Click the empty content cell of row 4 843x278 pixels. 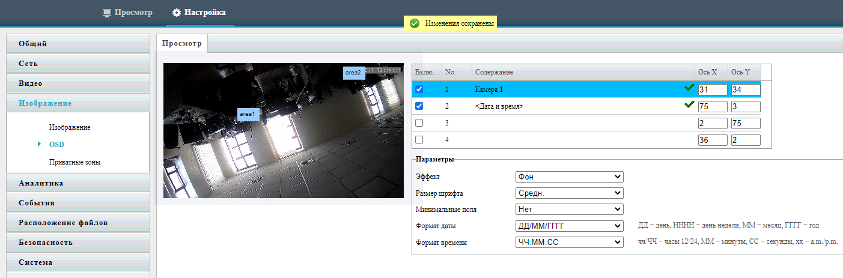click(583, 139)
